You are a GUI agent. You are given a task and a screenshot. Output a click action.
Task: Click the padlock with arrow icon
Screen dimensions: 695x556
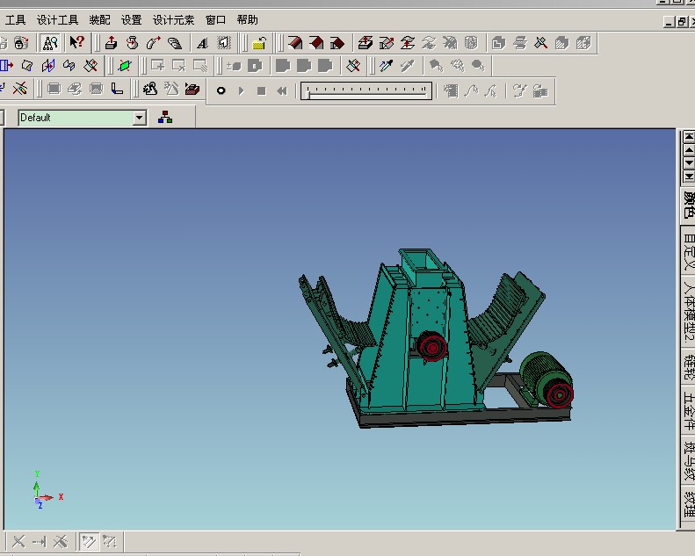[21, 43]
